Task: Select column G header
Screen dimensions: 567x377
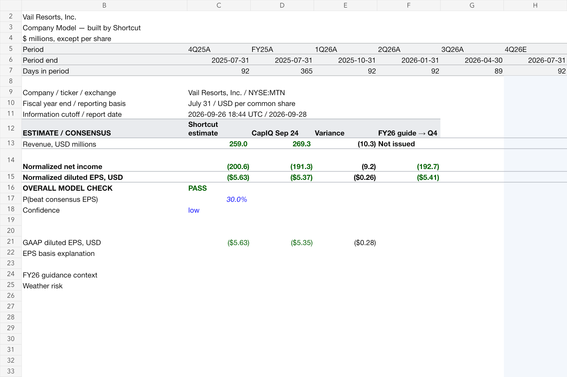Action: click(472, 5)
